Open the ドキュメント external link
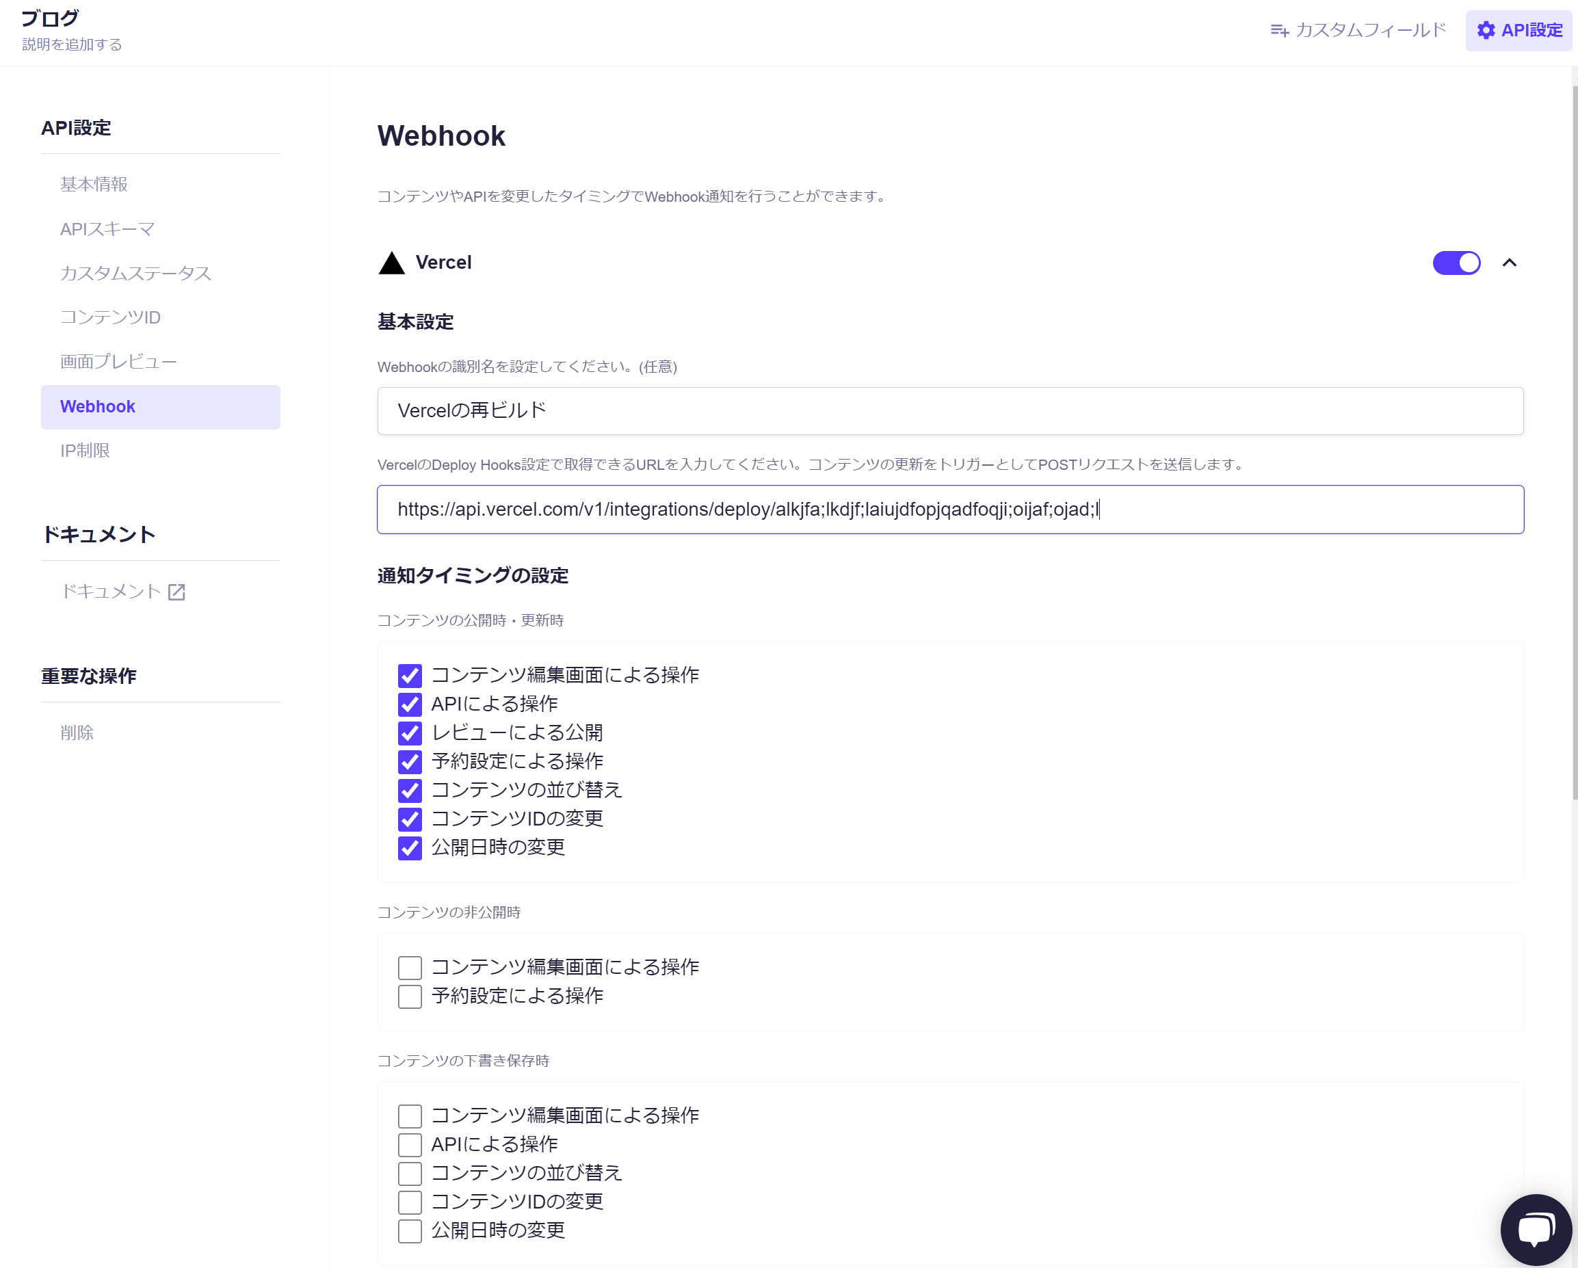The height and width of the screenshot is (1268, 1578). [x=123, y=591]
